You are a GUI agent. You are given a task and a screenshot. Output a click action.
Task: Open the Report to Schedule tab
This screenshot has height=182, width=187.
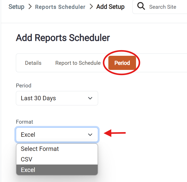pos(78,63)
